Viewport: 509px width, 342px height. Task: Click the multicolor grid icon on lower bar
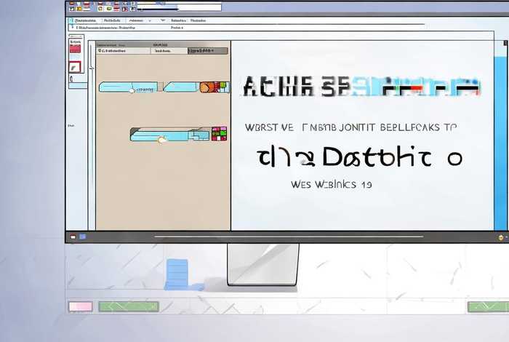(219, 133)
